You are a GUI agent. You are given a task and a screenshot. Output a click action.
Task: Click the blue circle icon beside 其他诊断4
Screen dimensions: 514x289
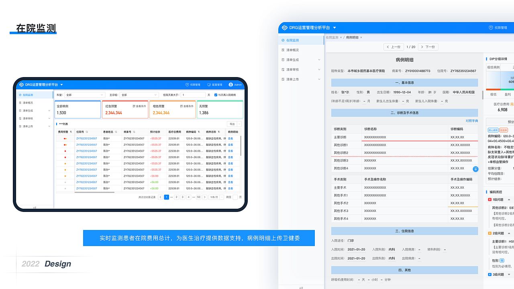click(475, 169)
